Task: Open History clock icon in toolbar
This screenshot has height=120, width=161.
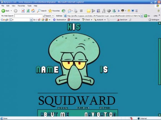Action: click(x=64, y=11)
